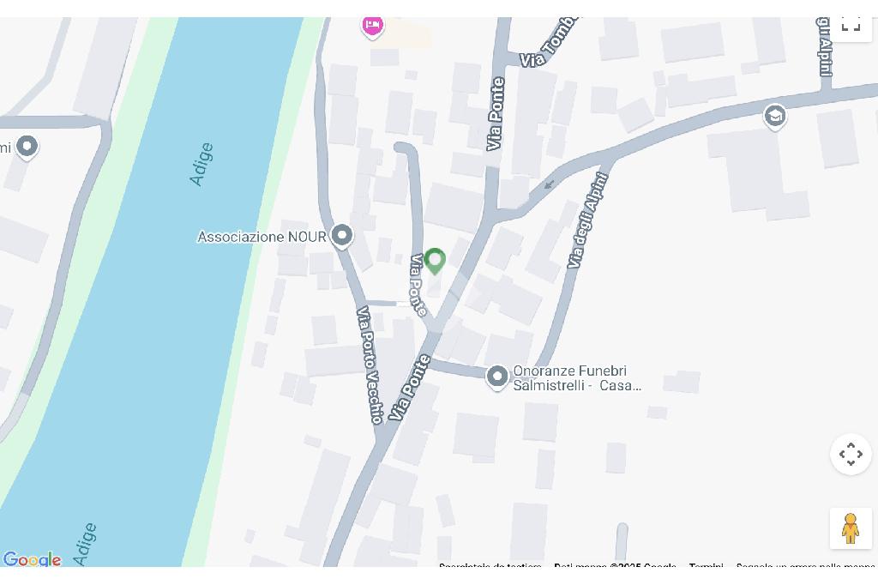Open the Onoranze Funebri Salmistrelli pin
The image size is (878, 585).
pos(496,377)
